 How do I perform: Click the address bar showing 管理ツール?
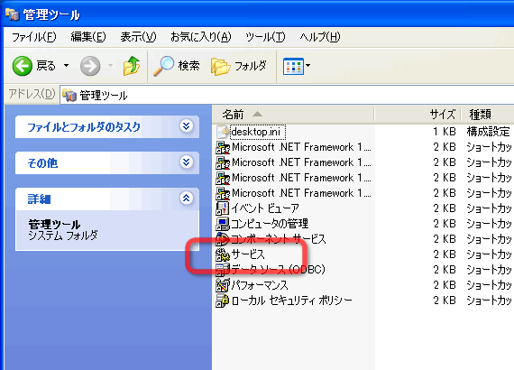[x=287, y=95]
